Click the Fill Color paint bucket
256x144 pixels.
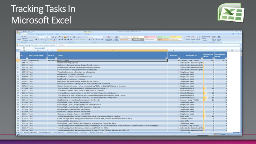tap(50, 40)
